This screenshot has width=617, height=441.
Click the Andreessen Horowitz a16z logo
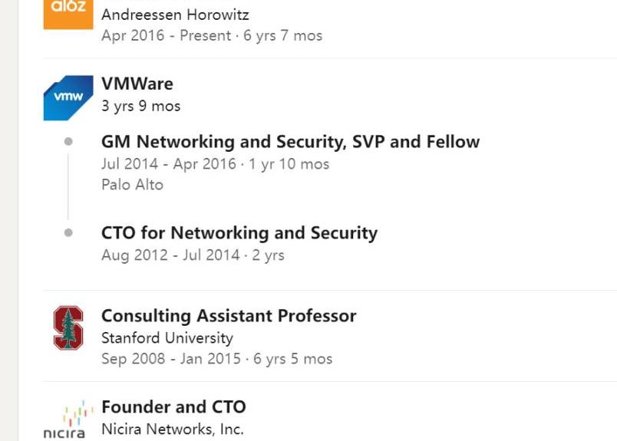pyautogui.click(x=68, y=15)
